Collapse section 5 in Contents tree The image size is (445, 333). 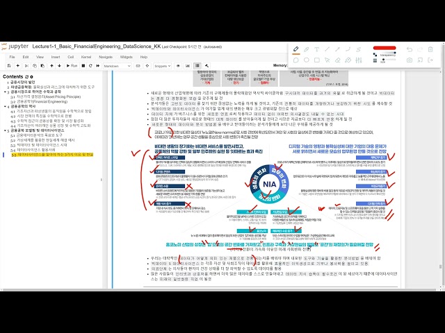(x=5, y=130)
